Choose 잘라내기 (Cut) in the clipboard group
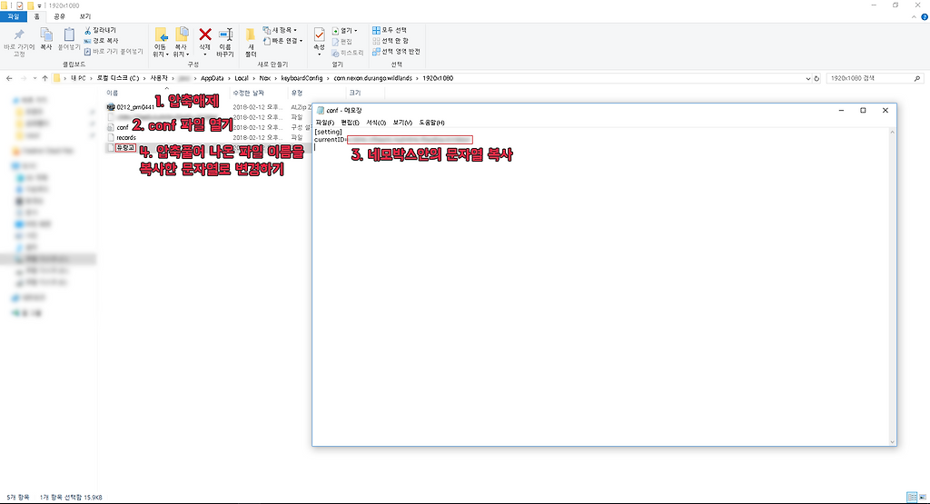Screen dimensions: 930x504 [x=100, y=30]
